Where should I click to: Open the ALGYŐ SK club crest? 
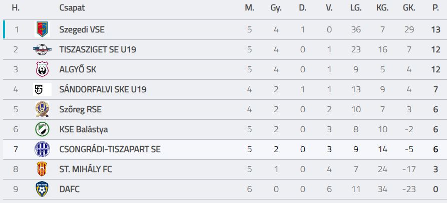pyautogui.click(x=42, y=69)
